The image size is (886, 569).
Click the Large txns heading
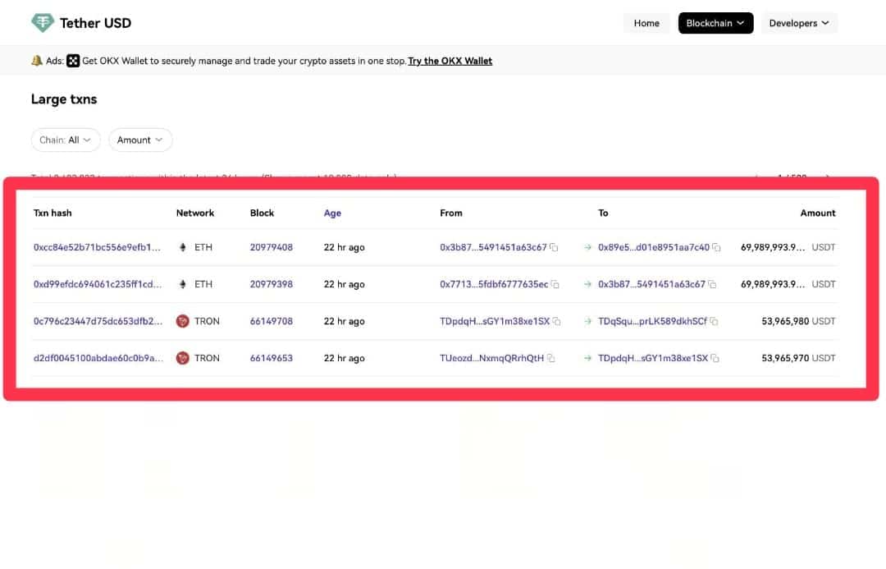(x=64, y=99)
